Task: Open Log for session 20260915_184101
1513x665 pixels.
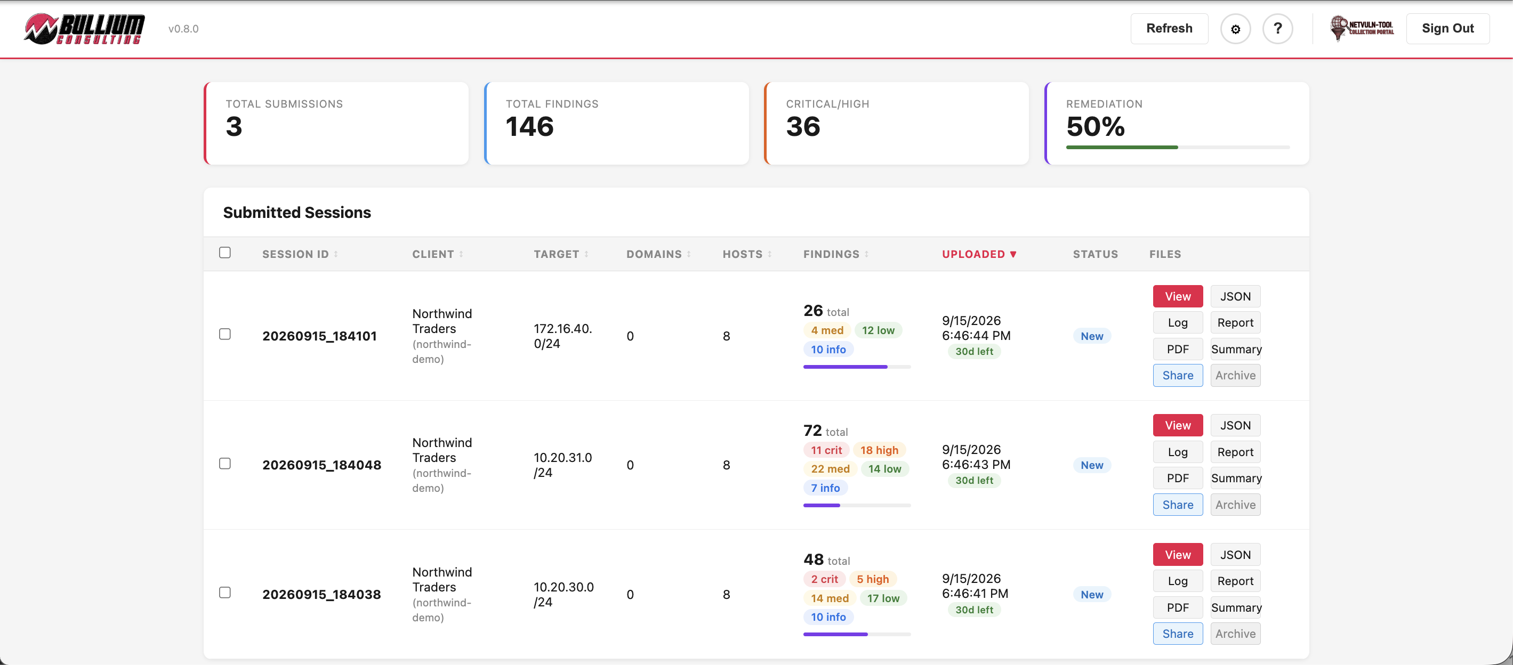Action: point(1178,323)
